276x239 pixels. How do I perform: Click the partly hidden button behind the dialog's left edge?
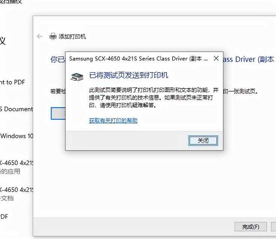(58, 113)
